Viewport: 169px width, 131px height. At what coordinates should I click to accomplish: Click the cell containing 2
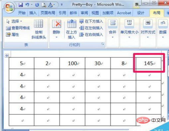coord(47,63)
